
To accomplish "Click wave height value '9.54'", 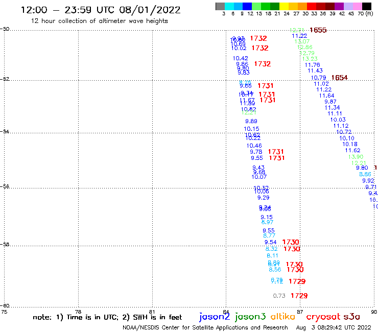I will pos(271,242).
